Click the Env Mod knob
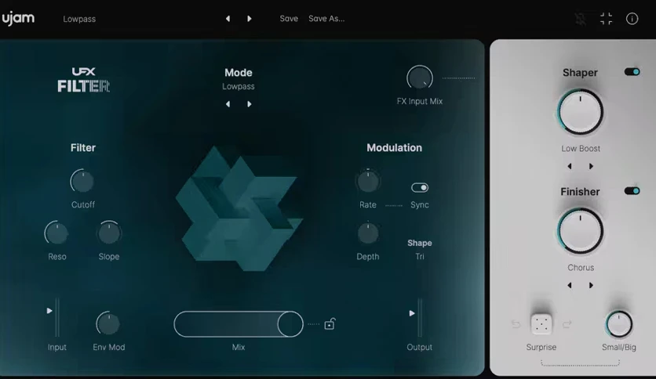656x379 pixels. point(108,323)
